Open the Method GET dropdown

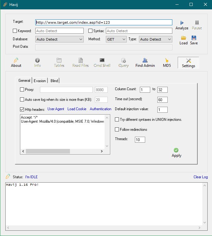pyautogui.click(x=116, y=39)
